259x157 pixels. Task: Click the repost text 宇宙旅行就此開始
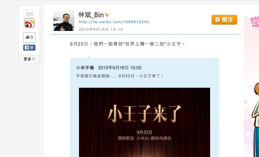[x=93, y=76]
